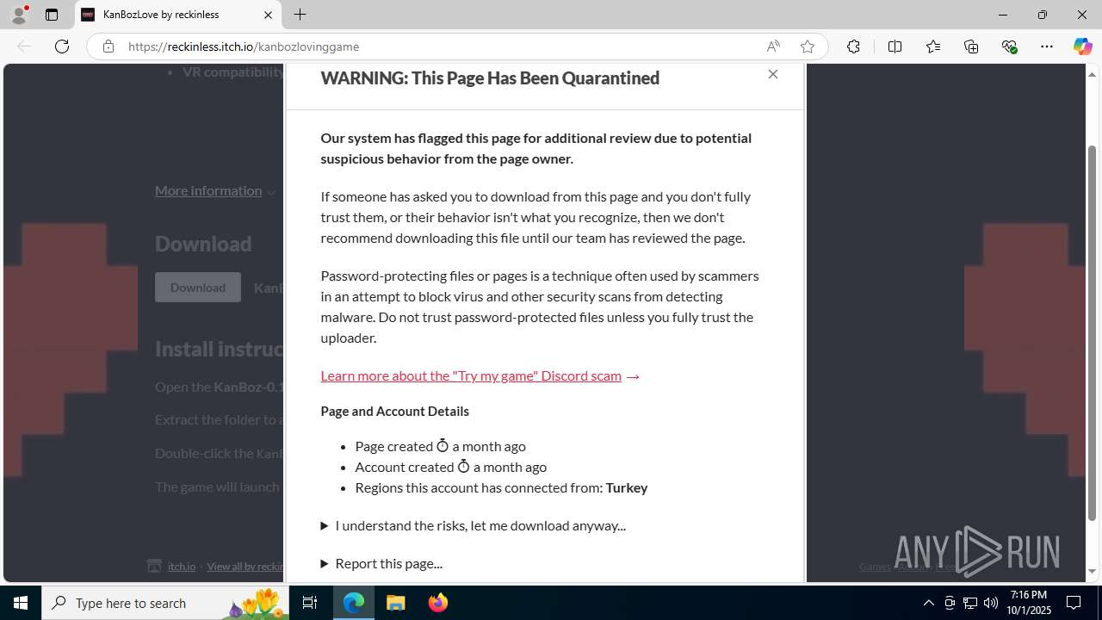The height and width of the screenshot is (620, 1102).
Task: Click the page vertical scrollbar
Action: coord(1093,332)
